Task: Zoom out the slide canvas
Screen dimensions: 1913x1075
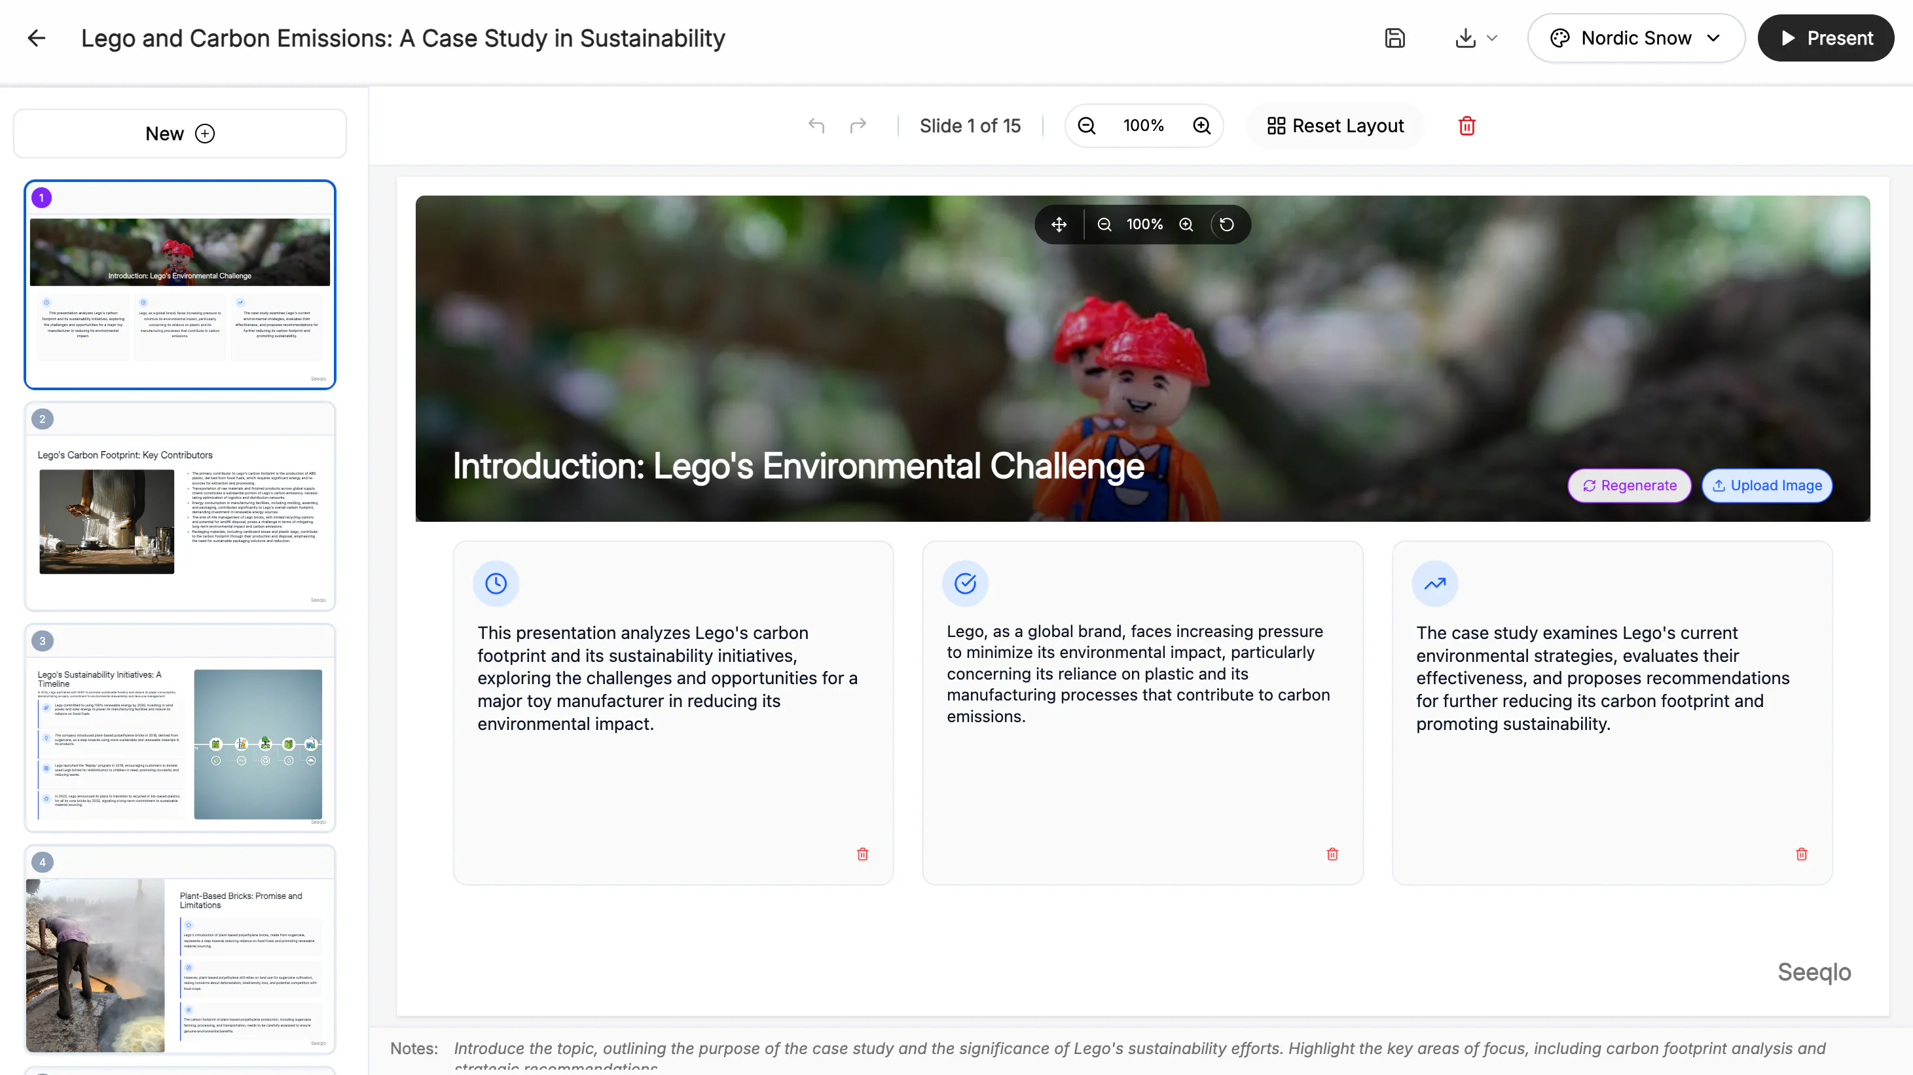Action: 1087,126
